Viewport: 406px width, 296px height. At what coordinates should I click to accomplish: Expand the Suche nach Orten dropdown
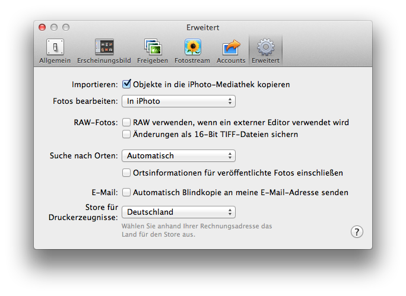coord(179,156)
